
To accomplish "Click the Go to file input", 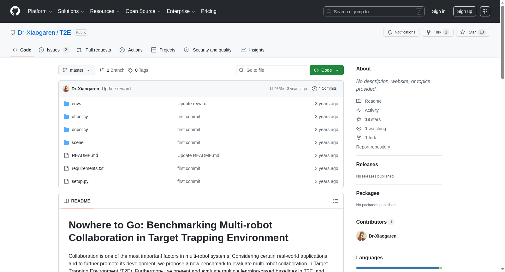I will [271, 70].
